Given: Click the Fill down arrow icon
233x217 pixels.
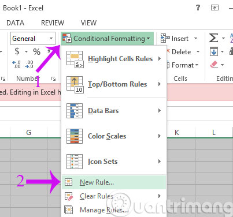Looking at the screenshot, I should [214, 51].
